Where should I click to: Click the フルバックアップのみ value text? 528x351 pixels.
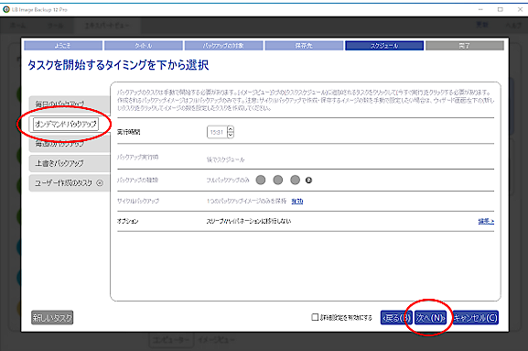tap(228, 181)
